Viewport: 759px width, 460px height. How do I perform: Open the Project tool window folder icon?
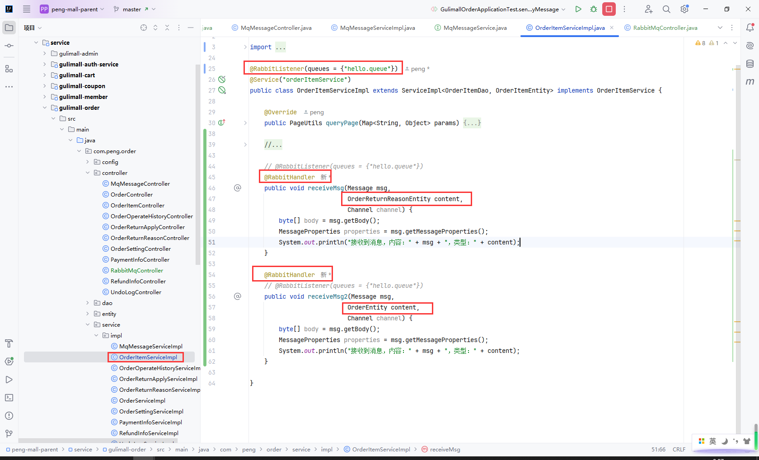point(9,28)
